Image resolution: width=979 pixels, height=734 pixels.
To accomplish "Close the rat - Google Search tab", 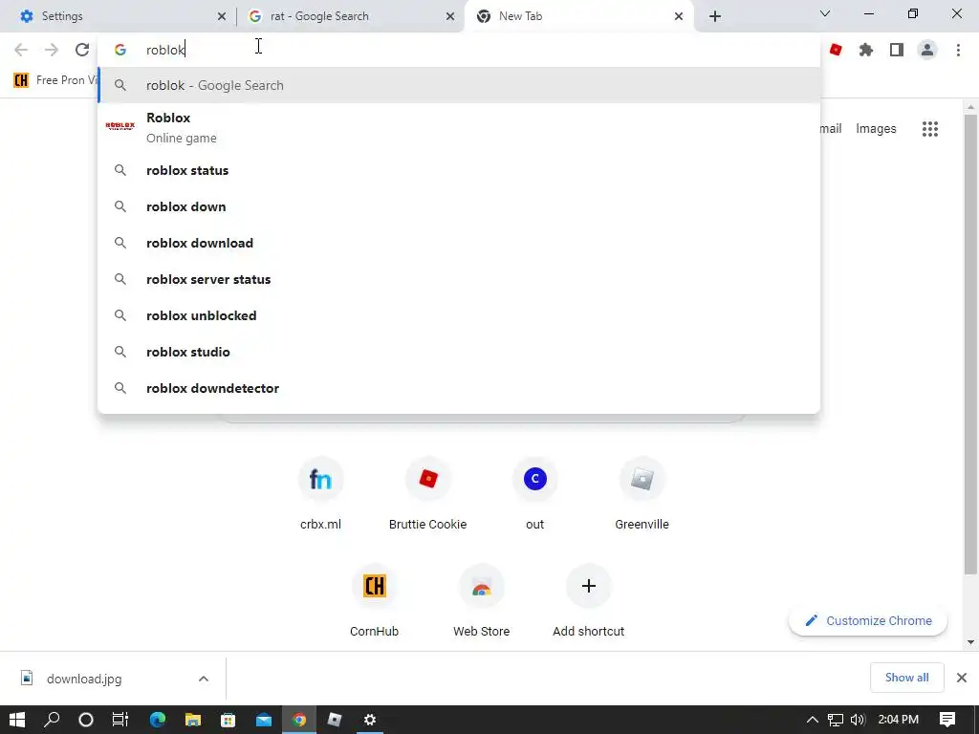I will (x=450, y=16).
